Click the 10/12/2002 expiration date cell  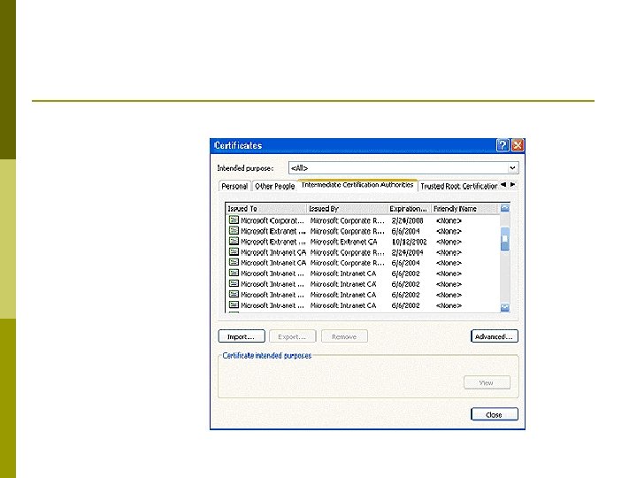pyautogui.click(x=409, y=242)
